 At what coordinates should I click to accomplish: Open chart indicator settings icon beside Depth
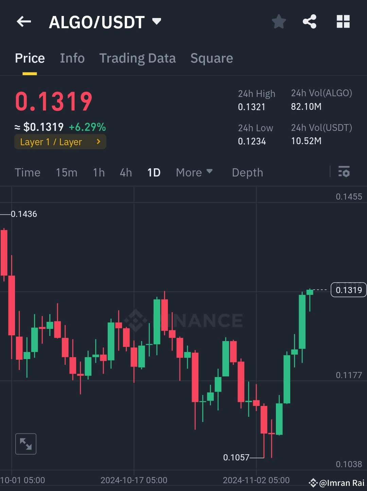344,172
